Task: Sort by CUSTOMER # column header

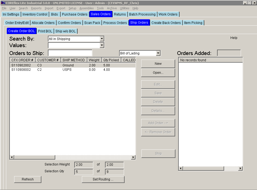Action: point(48,60)
